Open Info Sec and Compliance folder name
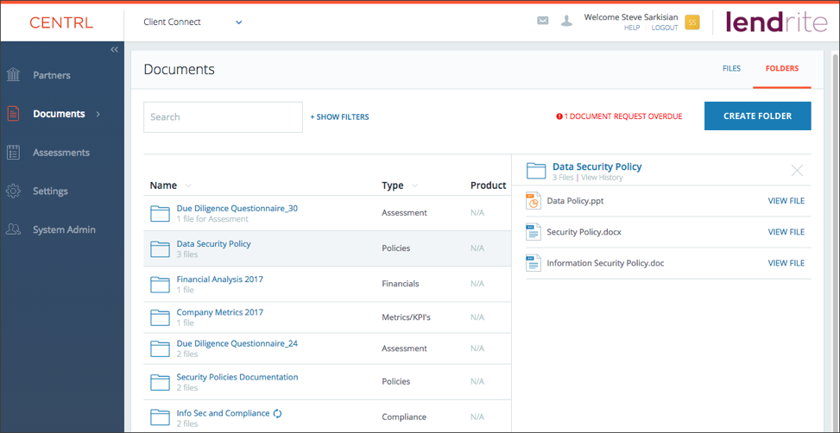The width and height of the screenshot is (840, 433). (x=223, y=413)
